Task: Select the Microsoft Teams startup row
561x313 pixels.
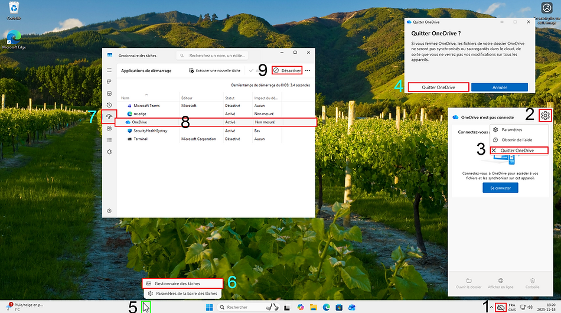Action: (216, 106)
